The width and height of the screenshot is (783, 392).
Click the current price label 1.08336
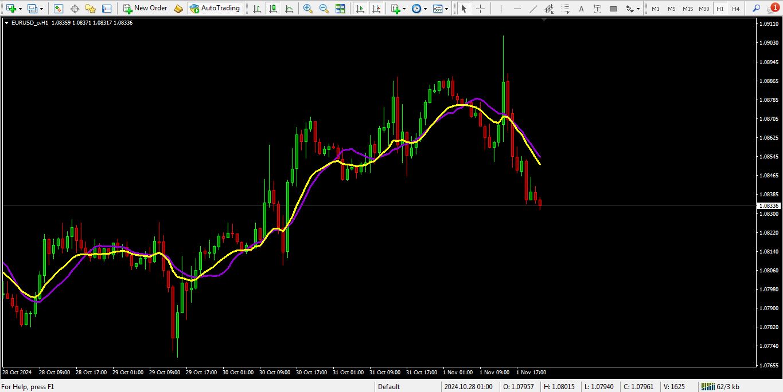(769, 205)
